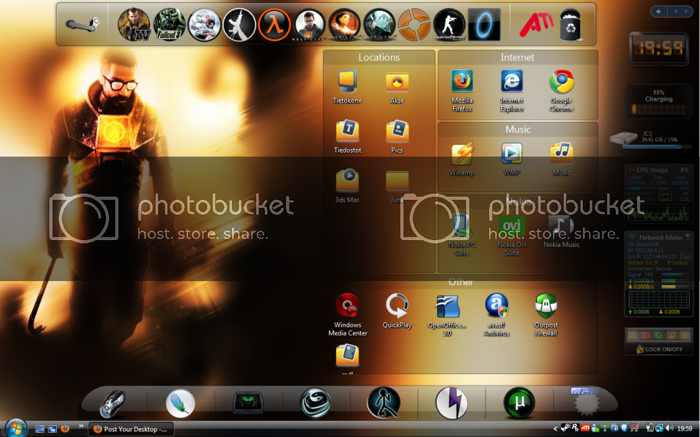Click the green alien monitor dock icon
Viewport: 700px width, 437px height.
click(248, 403)
